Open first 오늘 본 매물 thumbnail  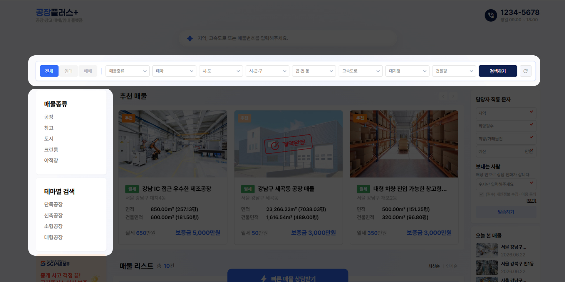pyautogui.click(x=487, y=251)
